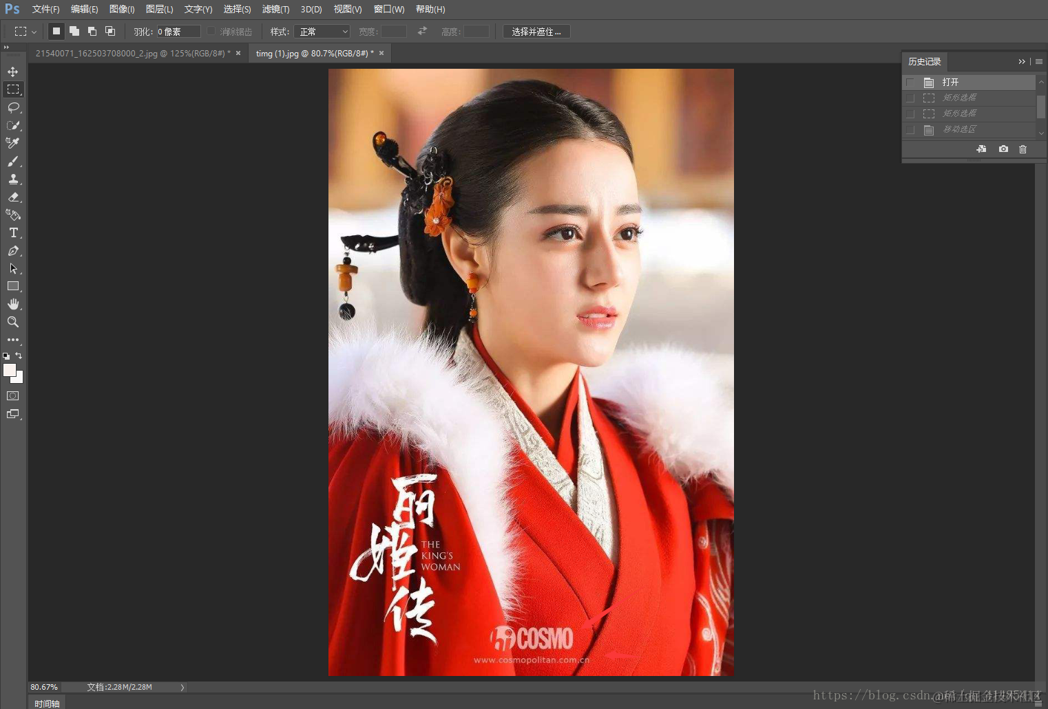The width and height of the screenshot is (1048, 709).
Task: Open the 窗口(W) menu
Action: (389, 9)
